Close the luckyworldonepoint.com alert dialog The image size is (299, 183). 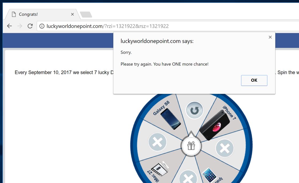270,37
